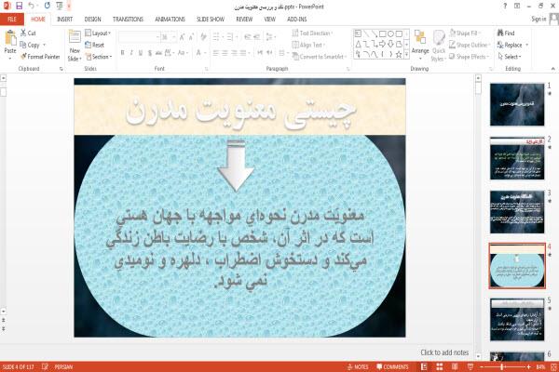Clear all formatting

click(203, 37)
